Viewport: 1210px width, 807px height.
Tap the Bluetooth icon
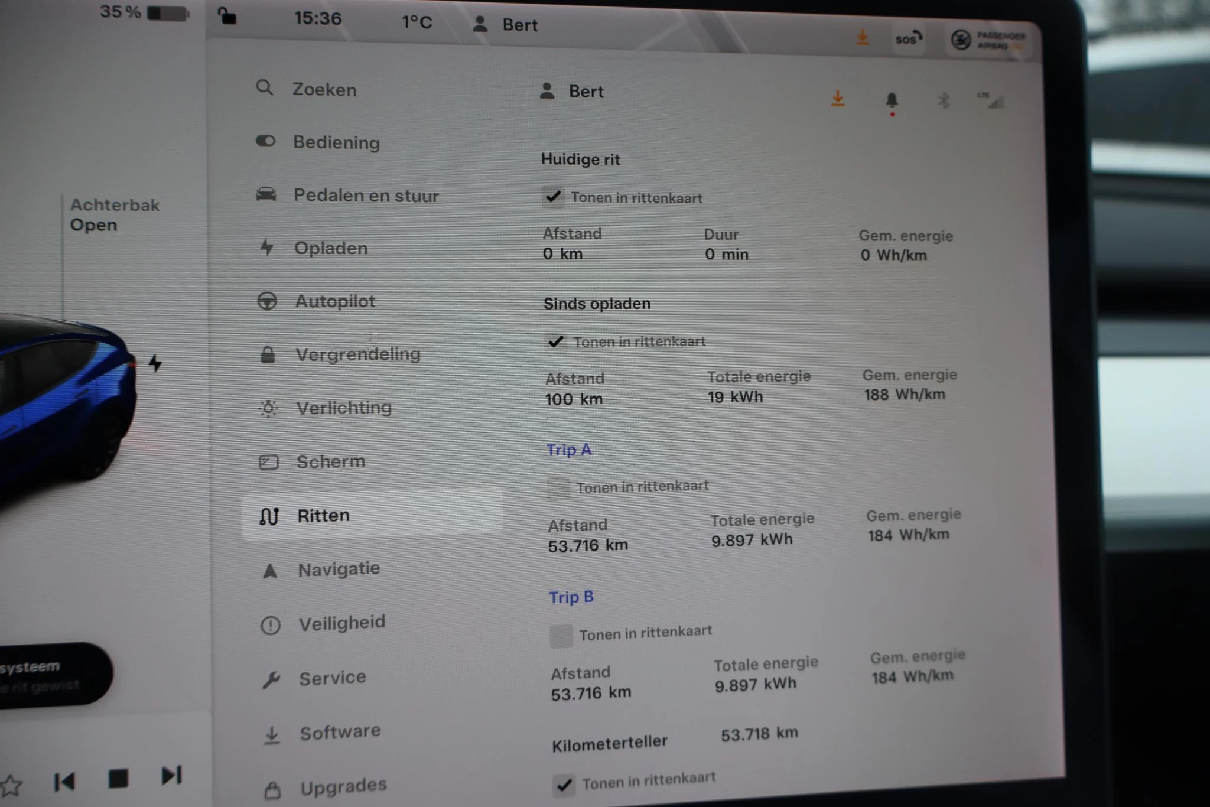943,100
